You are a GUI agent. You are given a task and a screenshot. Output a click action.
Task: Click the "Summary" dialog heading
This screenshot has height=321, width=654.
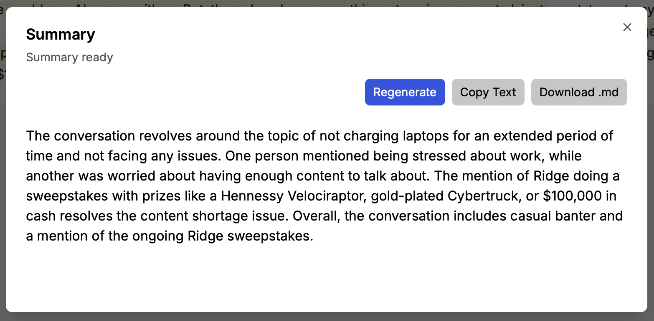point(61,34)
